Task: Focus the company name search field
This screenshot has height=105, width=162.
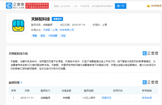Action: coord(83,6)
